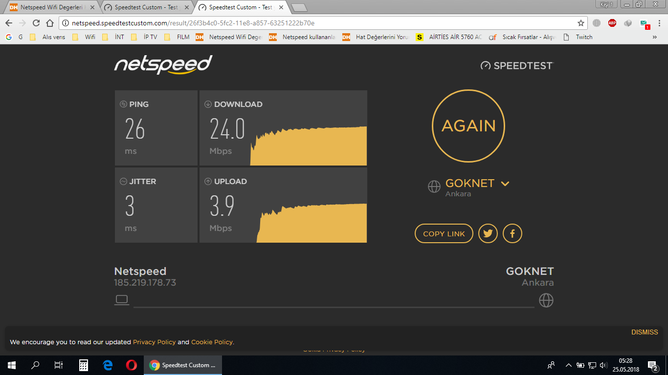Open the ABP Adblock Plus extension icon
Screen dimensions: 668x375
612,23
